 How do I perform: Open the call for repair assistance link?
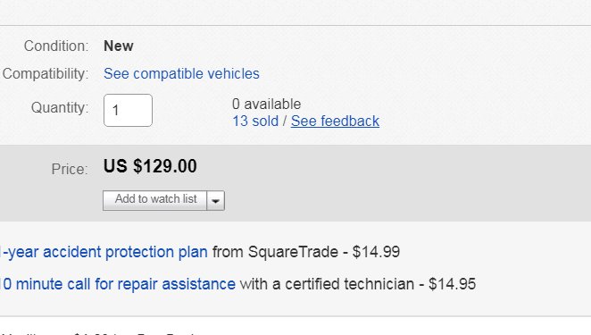(x=118, y=284)
